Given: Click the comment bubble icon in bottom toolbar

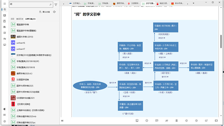Looking at the screenshot, I should [157, 120].
